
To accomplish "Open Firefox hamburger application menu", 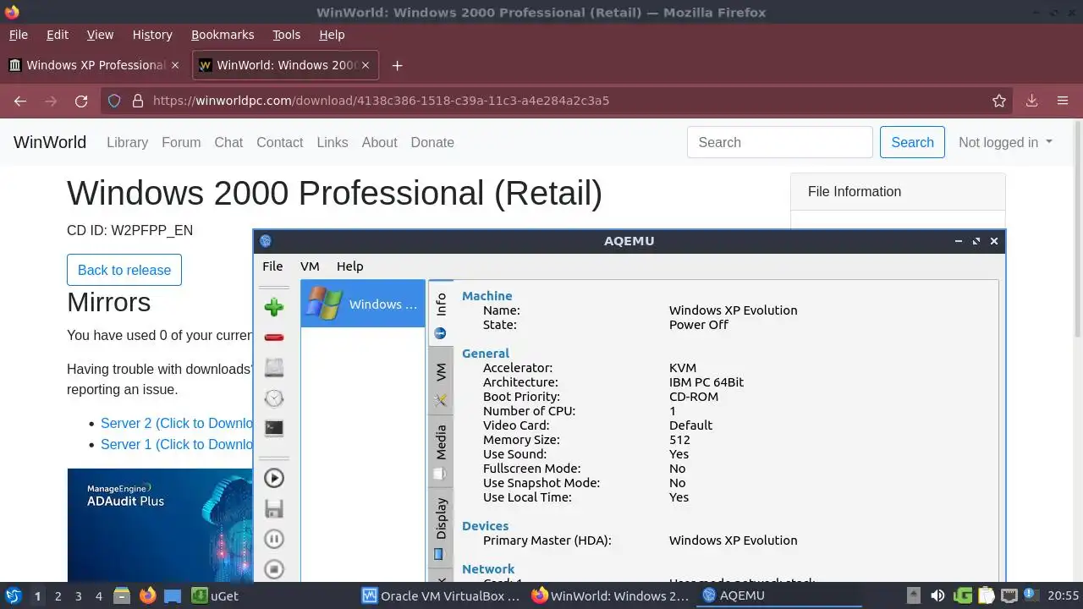I will 1063,101.
